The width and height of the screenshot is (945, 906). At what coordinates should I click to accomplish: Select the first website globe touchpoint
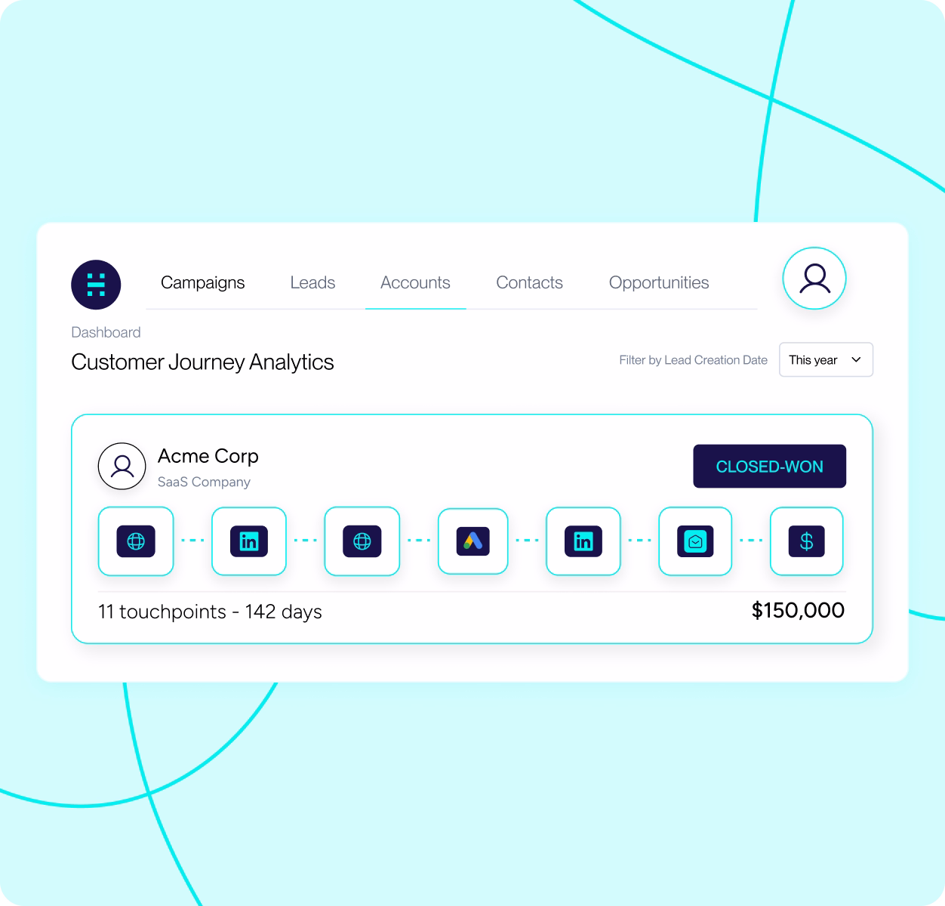point(136,541)
